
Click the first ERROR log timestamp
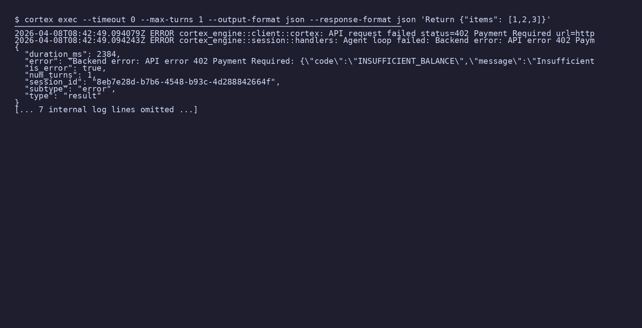click(x=80, y=34)
